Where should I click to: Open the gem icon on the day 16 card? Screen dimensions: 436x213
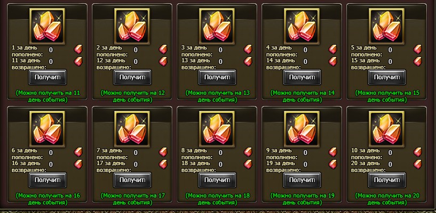tap(47, 129)
